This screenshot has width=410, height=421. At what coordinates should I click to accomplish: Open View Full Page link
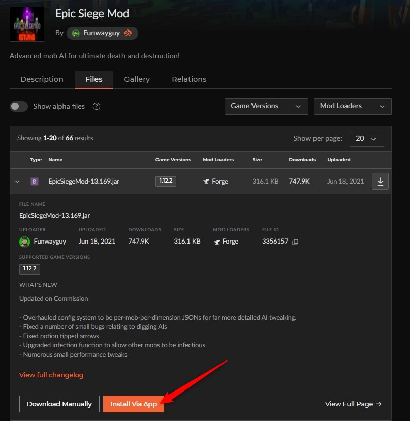tap(353, 404)
